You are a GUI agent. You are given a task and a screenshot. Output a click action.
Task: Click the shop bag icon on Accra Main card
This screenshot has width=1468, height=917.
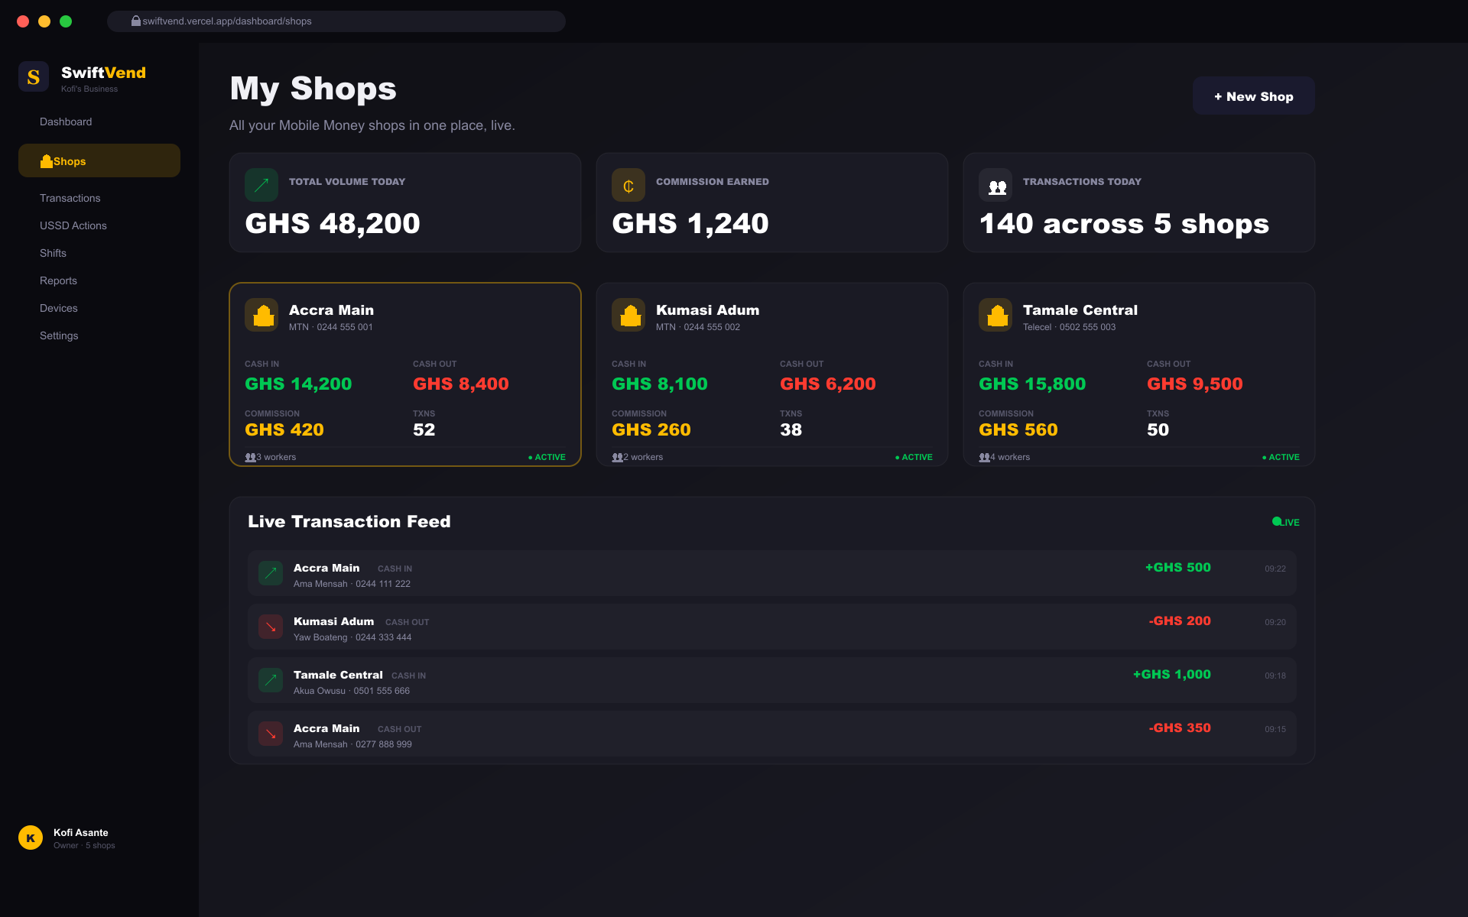tap(261, 314)
